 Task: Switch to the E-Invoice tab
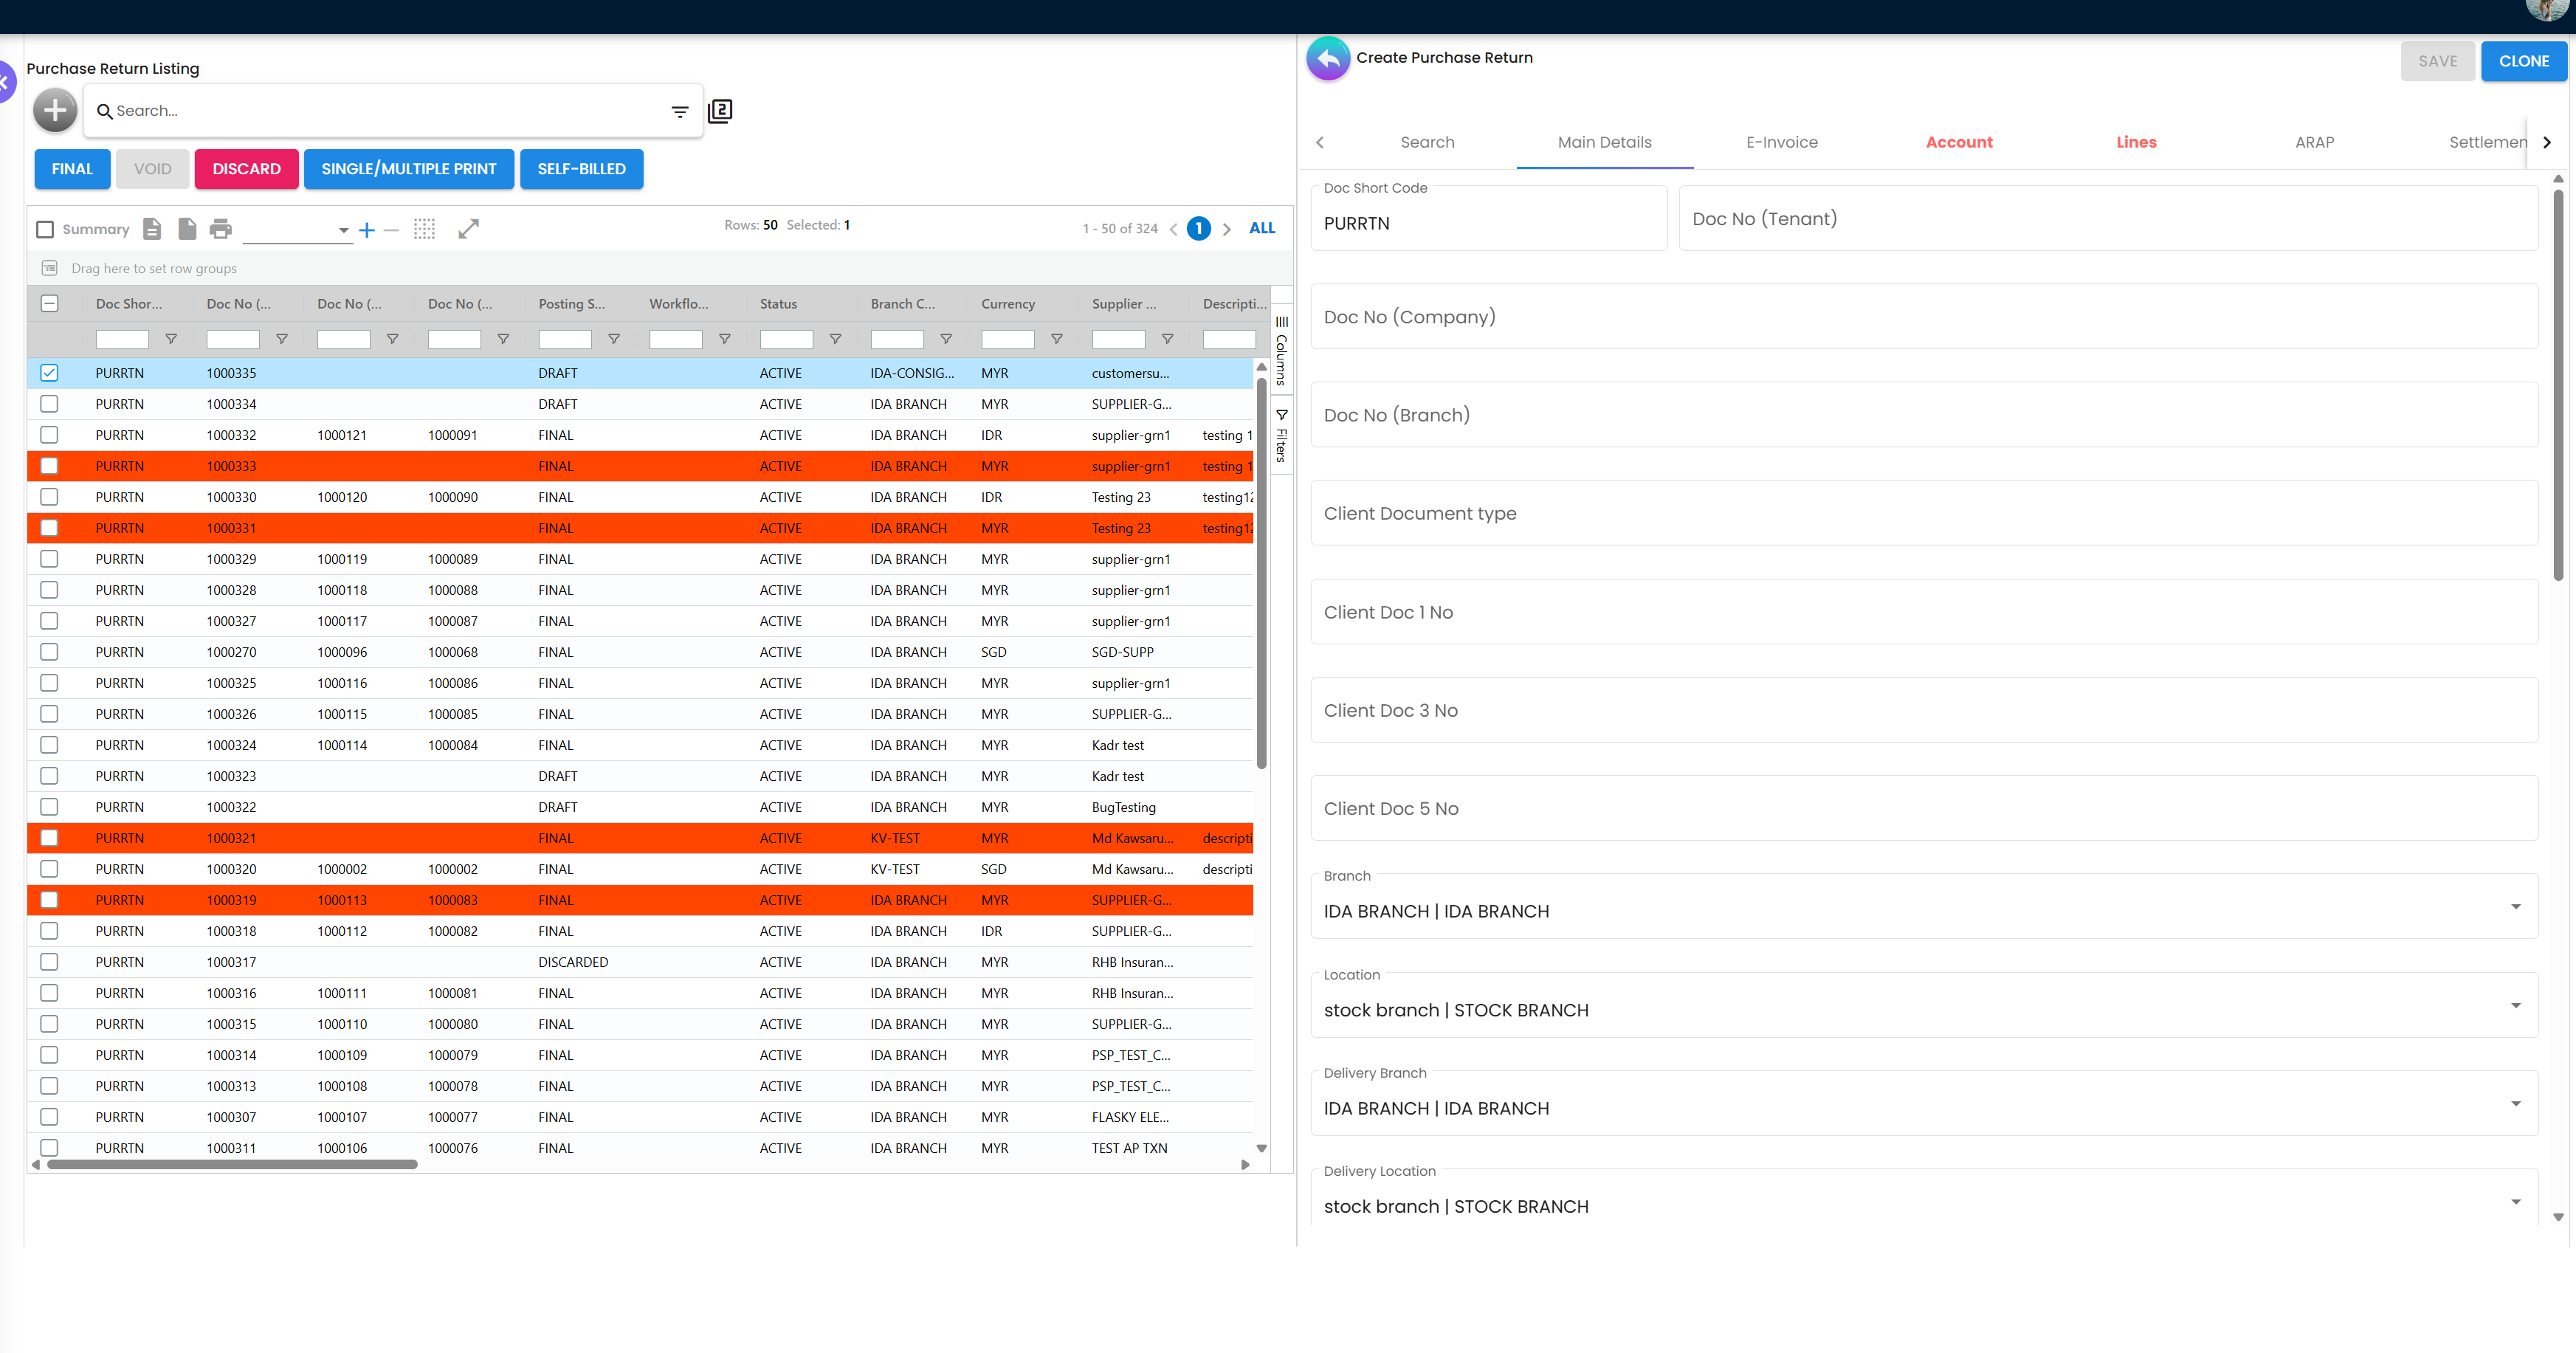(x=1782, y=142)
